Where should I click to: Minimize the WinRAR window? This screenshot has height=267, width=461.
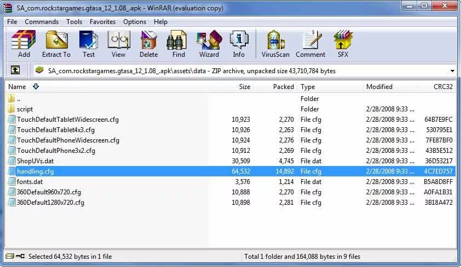(410, 6)
